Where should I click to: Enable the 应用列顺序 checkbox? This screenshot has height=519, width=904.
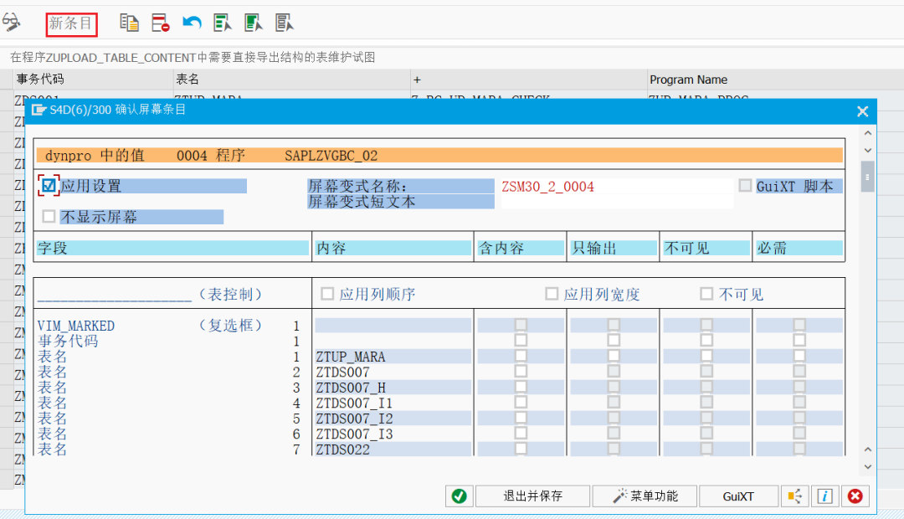point(327,294)
